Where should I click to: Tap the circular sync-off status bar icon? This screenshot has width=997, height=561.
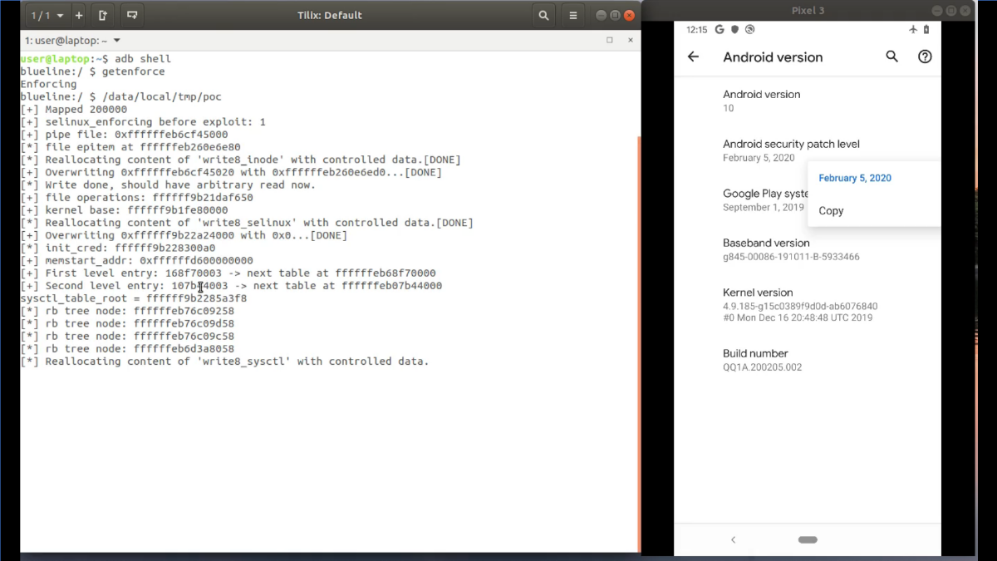[x=749, y=29]
